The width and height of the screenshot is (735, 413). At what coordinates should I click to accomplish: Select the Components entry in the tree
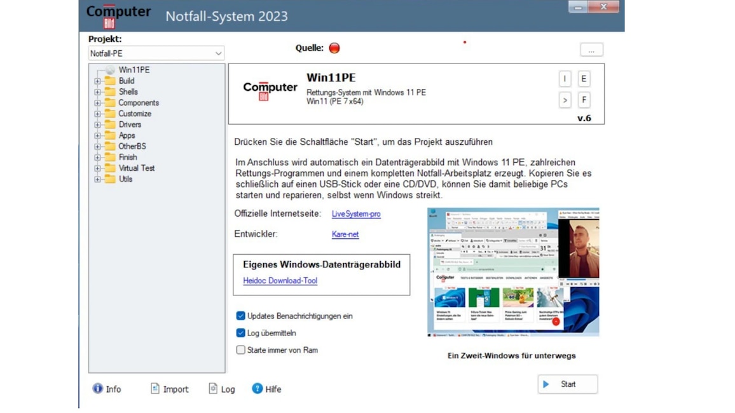137,102
